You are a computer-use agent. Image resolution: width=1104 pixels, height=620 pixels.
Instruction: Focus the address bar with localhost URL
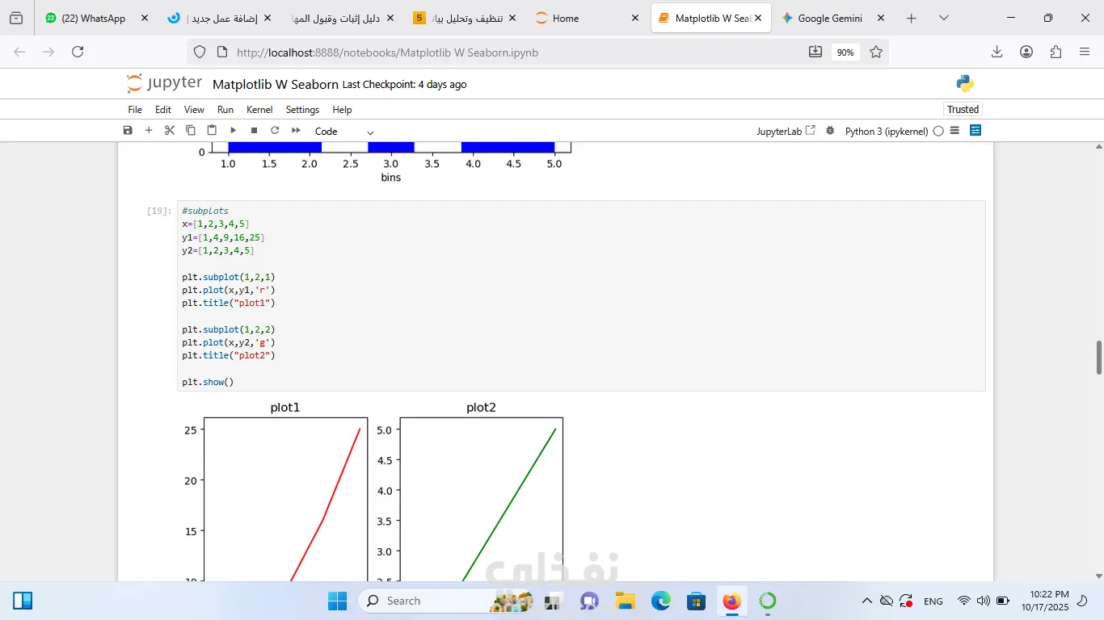coord(517,52)
